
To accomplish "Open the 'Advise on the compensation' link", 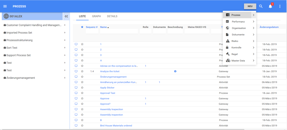I will click(x=119, y=66).
